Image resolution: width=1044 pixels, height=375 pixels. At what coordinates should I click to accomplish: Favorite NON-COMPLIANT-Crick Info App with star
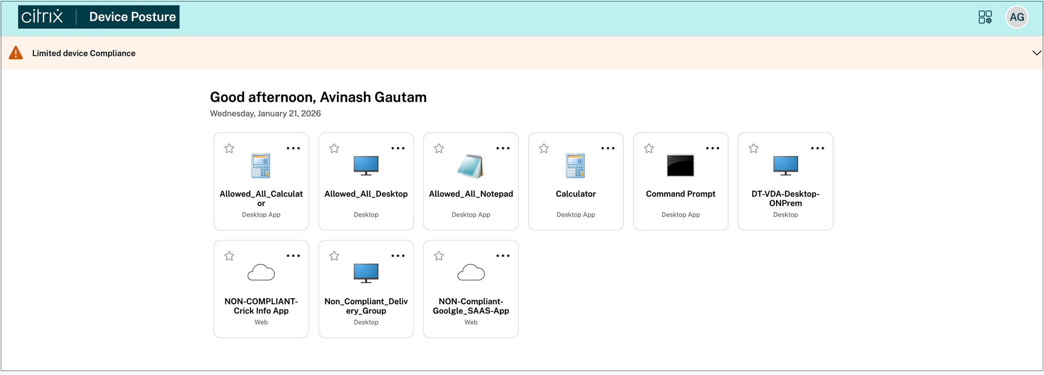click(x=229, y=256)
